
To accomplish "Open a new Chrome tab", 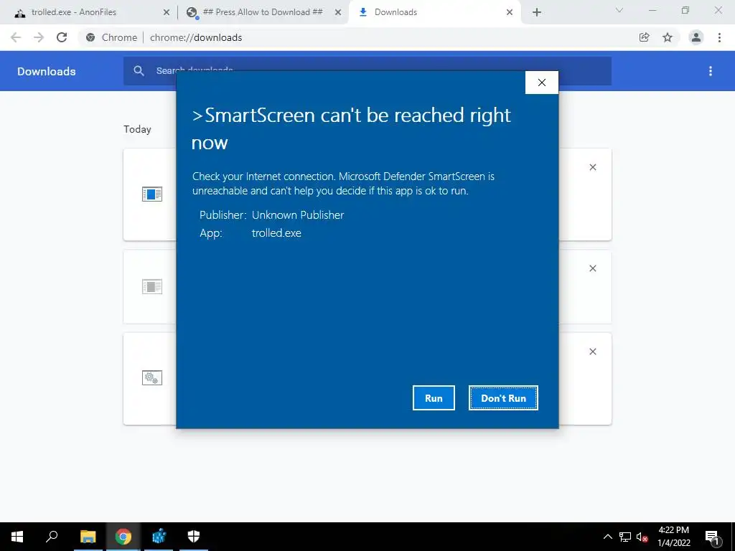I will pyautogui.click(x=537, y=13).
